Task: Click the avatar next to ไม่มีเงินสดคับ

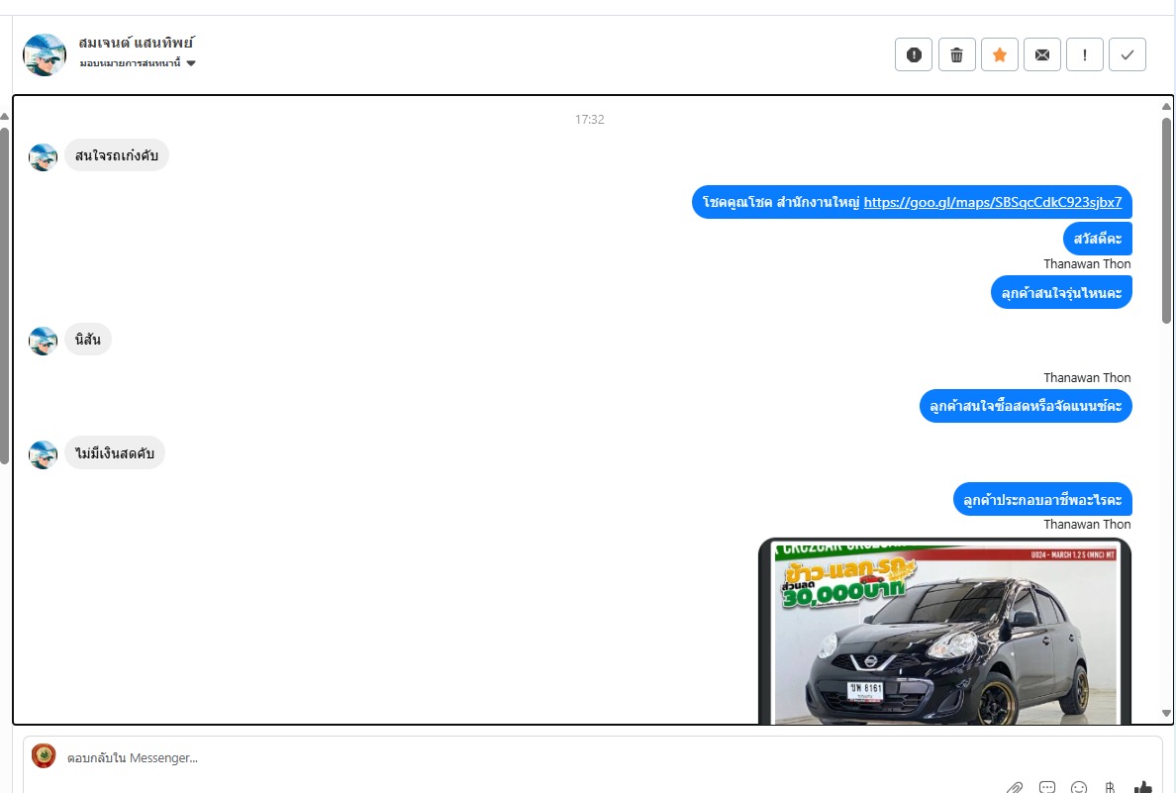Action: coord(43,454)
